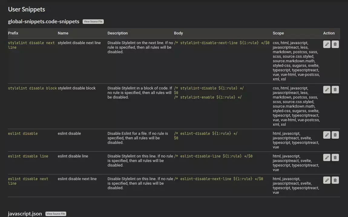Click the name 'eslint disable line'
The height and width of the screenshot is (217, 348).
pos(73,156)
